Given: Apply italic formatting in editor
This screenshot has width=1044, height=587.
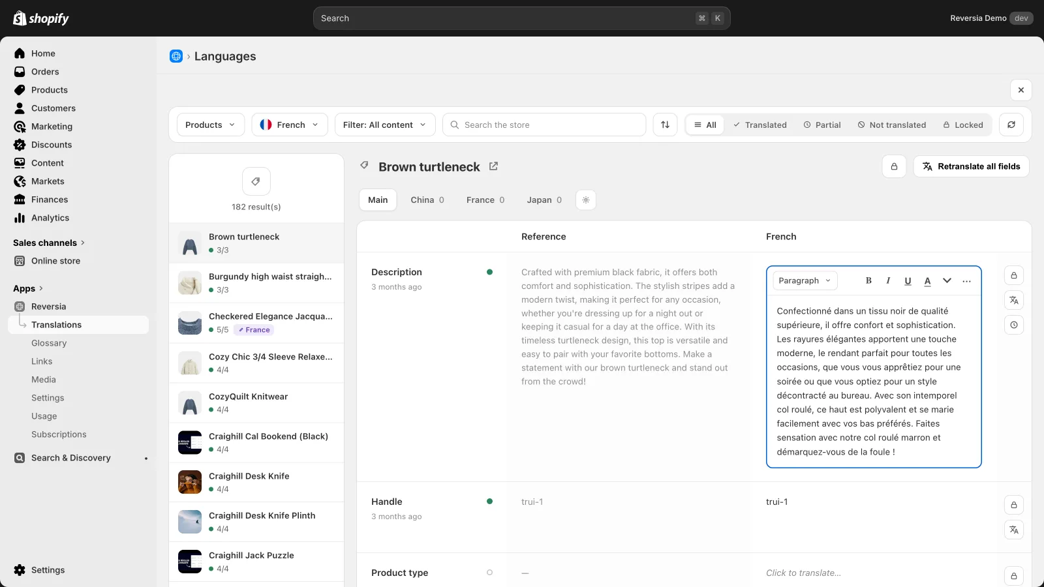Looking at the screenshot, I should [888, 280].
